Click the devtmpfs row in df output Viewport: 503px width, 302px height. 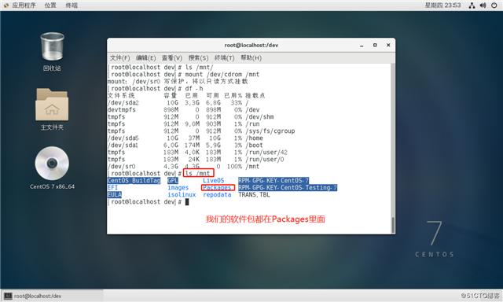[x=183, y=110]
